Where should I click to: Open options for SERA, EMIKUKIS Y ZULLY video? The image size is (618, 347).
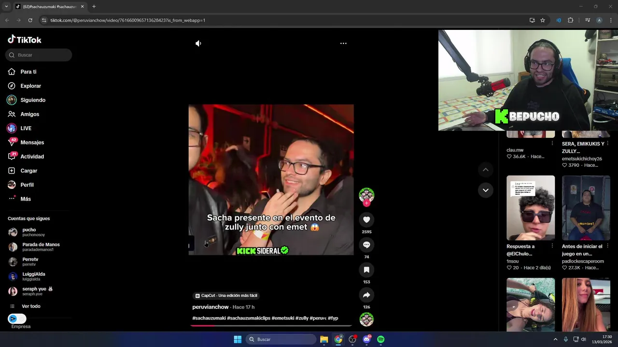click(x=608, y=144)
